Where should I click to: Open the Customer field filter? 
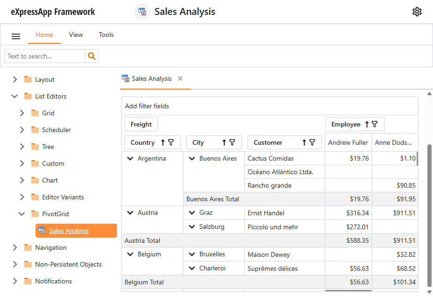coord(312,142)
